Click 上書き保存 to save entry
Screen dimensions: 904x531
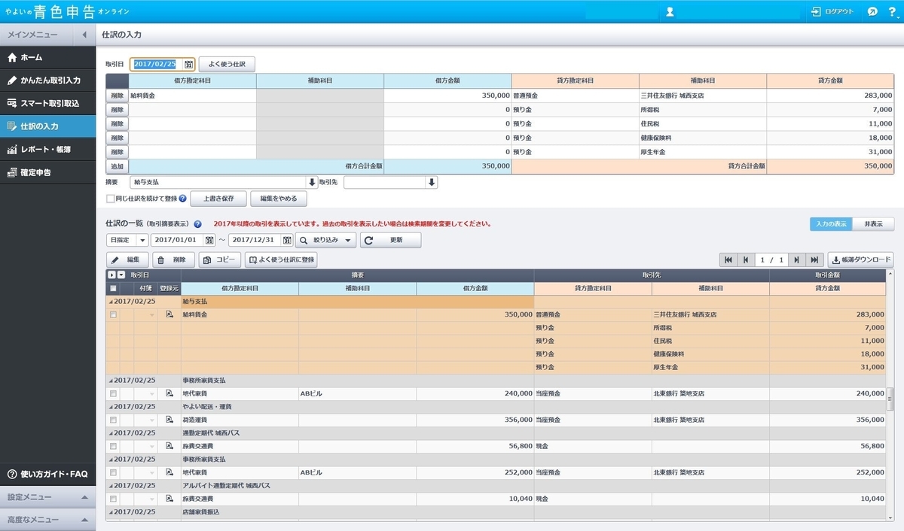point(218,199)
